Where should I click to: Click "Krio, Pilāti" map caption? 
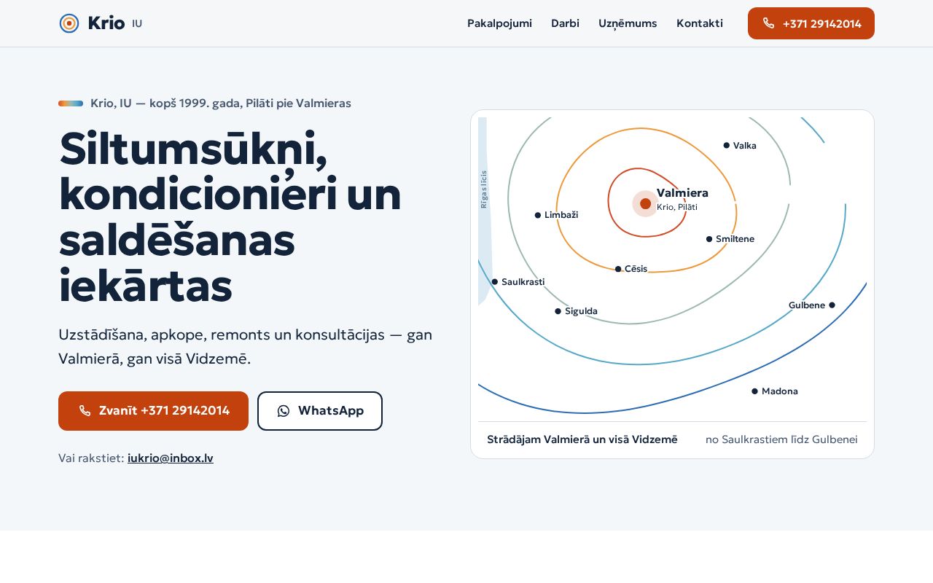pyautogui.click(x=677, y=208)
